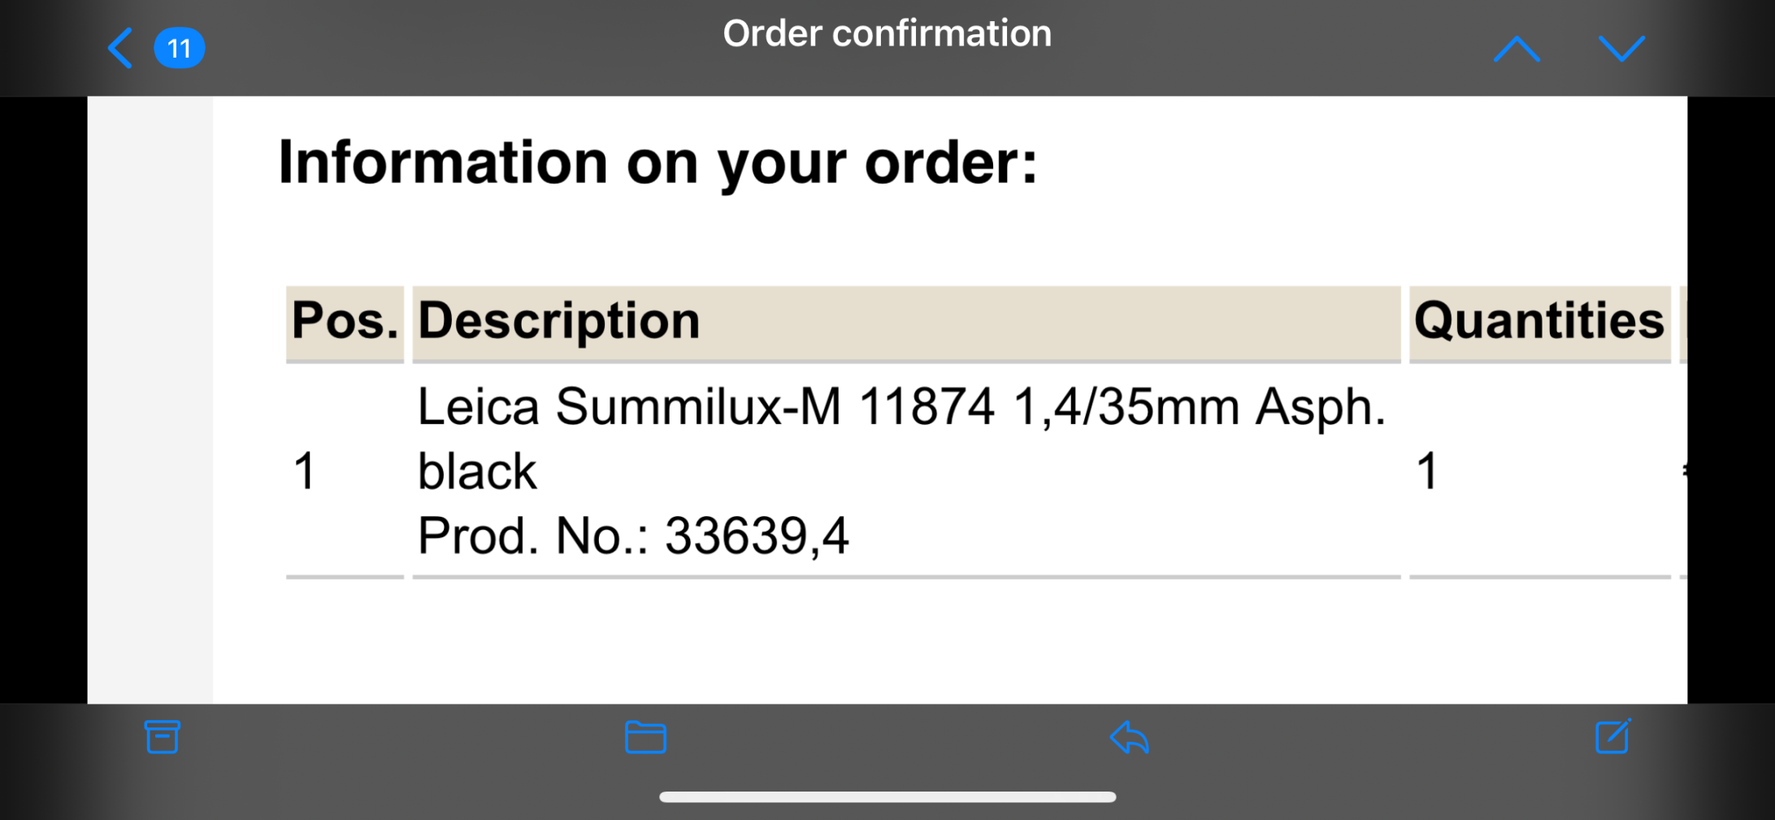
Task: Archive this order confirmation email
Action: 162,737
